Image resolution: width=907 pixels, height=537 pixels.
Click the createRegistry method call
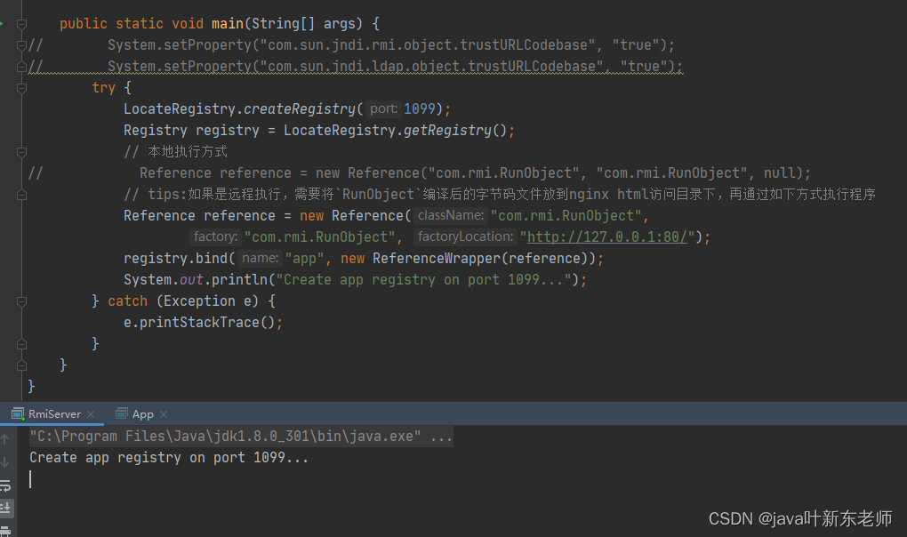299,108
